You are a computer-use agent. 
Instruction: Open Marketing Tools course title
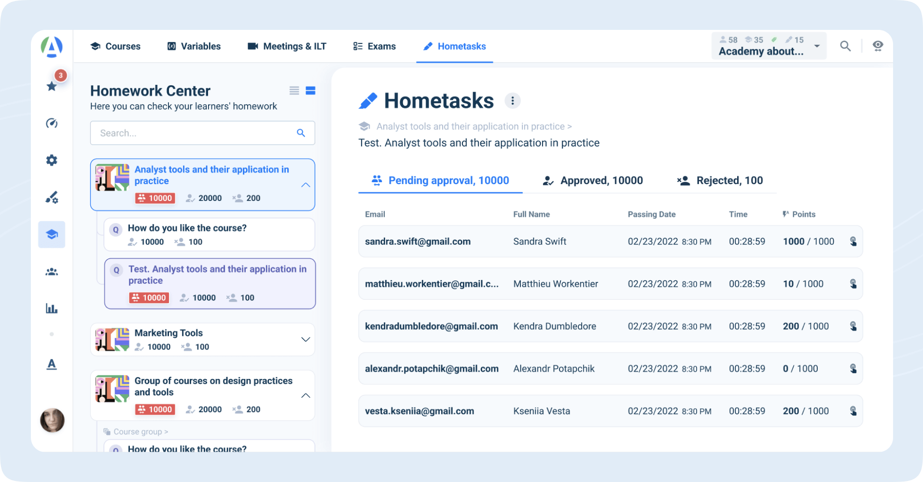point(168,333)
